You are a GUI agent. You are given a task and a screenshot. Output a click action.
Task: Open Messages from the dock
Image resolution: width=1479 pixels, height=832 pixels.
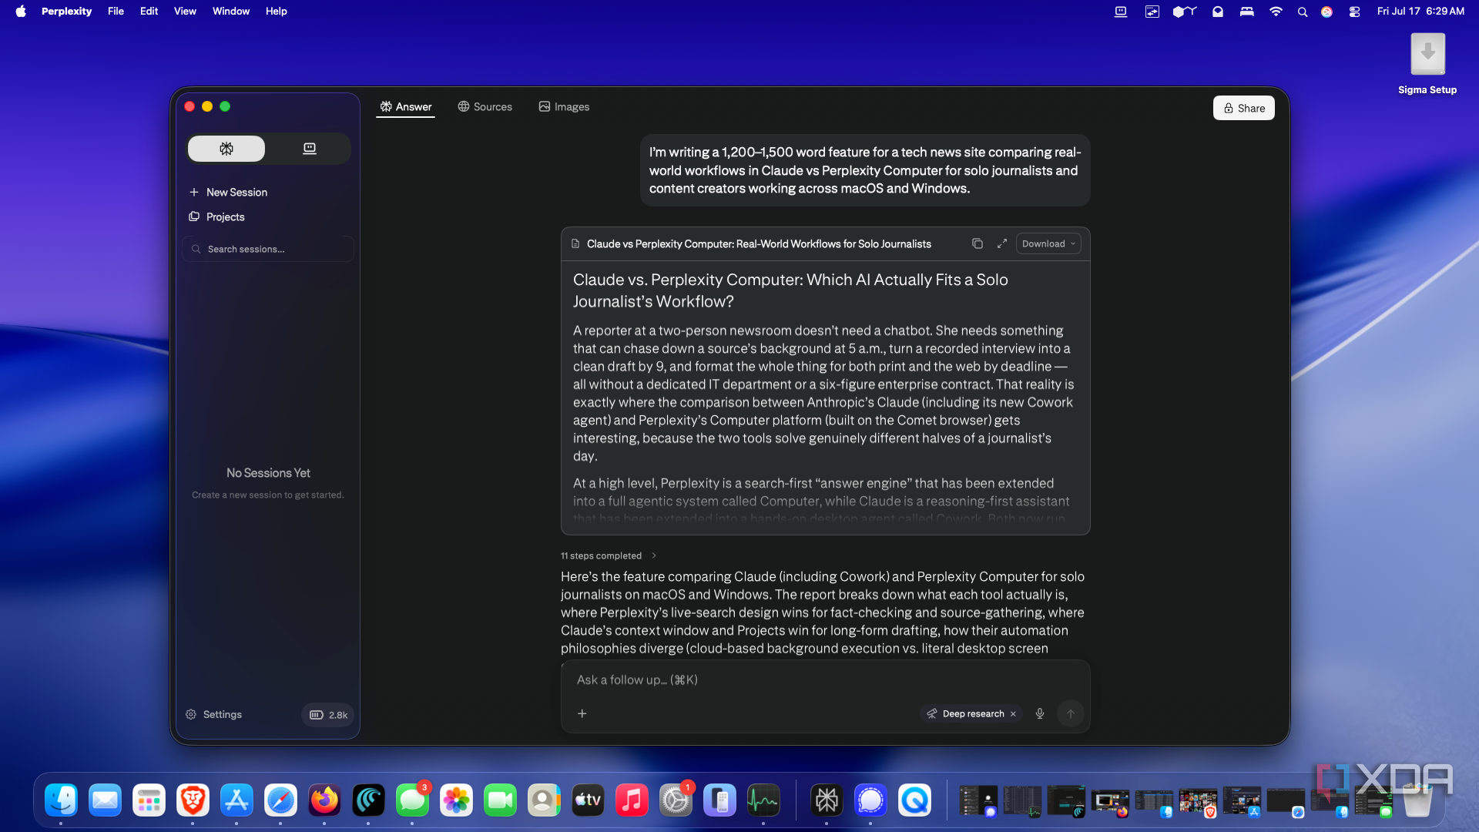click(412, 800)
